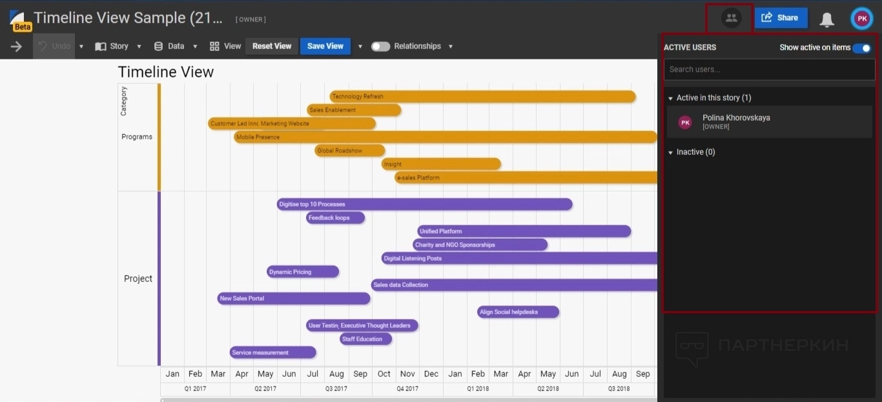The image size is (882, 402).
Task: Open the Undo dropdown arrow
Action: tap(81, 46)
